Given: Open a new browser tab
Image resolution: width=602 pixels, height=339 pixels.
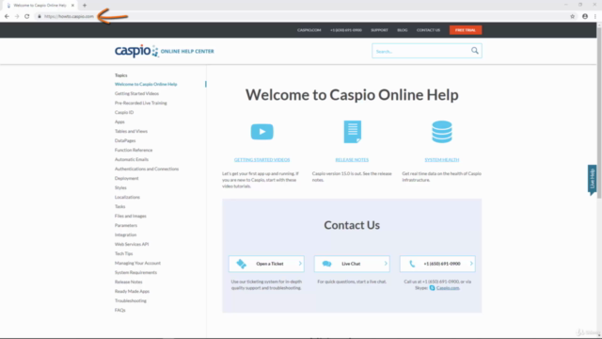Looking at the screenshot, I should [x=85, y=6].
